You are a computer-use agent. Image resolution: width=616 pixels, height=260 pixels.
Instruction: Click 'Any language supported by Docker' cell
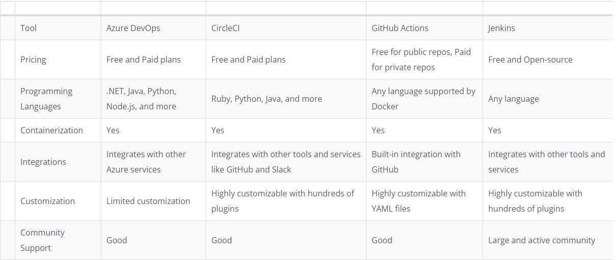pos(425,99)
